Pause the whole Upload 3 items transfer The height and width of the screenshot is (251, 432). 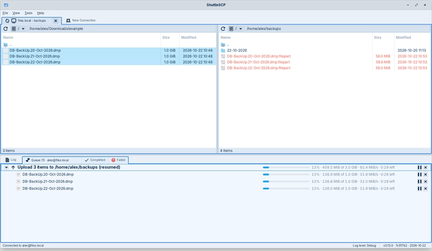pyautogui.click(x=420, y=167)
